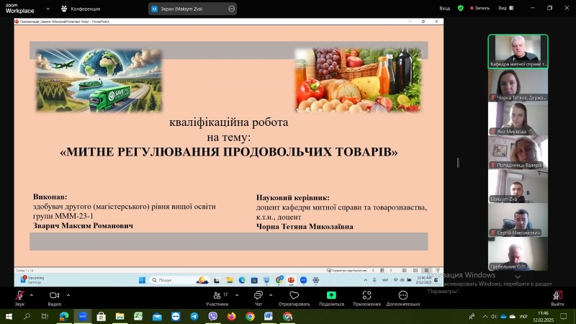This screenshot has height=324, width=576.
Task: Select the Кафедра митної справи video tile
Action: pyautogui.click(x=518, y=51)
